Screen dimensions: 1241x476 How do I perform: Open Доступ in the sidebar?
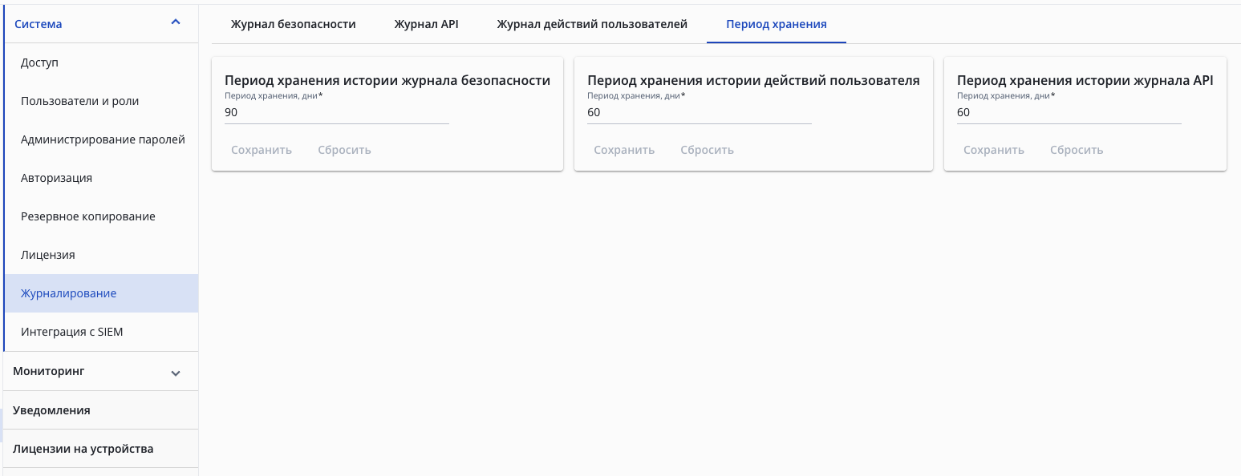click(x=40, y=63)
